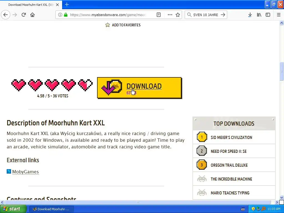
Task: Click horizontal scrollbar left arrow
Action: pos(2,202)
